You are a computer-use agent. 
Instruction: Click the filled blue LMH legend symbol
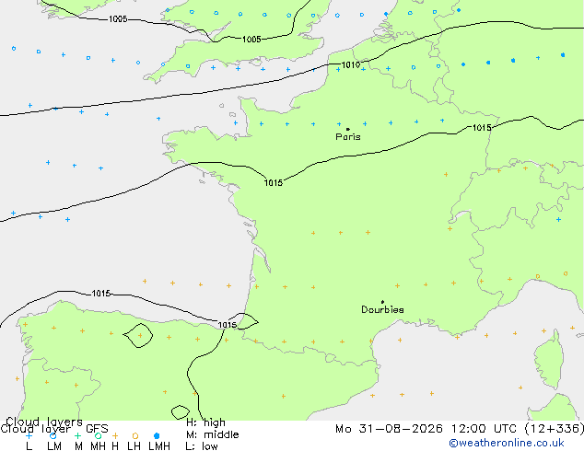[x=157, y=435]
